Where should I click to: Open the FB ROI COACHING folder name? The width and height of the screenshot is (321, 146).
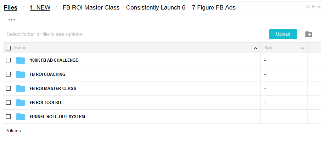(x=47, y=74)
